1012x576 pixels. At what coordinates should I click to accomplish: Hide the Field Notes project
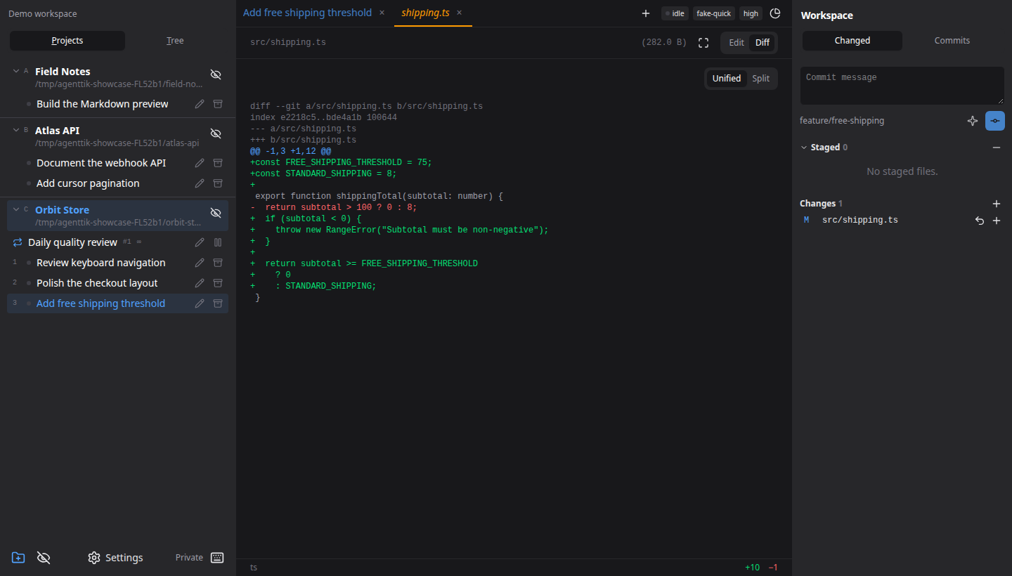(216, 74)
